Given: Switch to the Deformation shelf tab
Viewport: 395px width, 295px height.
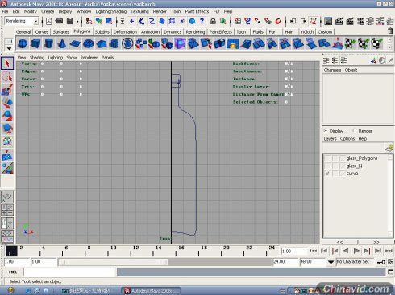Looking at the screenshot, I should click(x=125, y=31).
